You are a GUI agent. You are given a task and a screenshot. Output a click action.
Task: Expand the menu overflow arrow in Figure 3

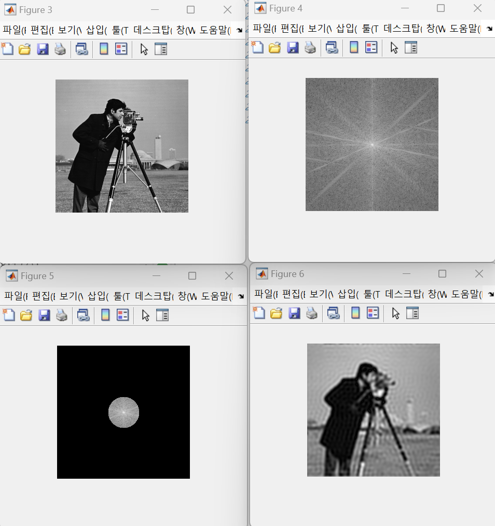point(240,30)
